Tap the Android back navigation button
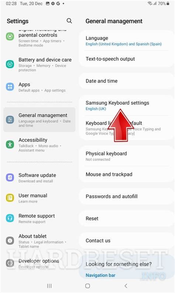The height and width of the screenshot is (293, 175). click(x=126, y=286)
